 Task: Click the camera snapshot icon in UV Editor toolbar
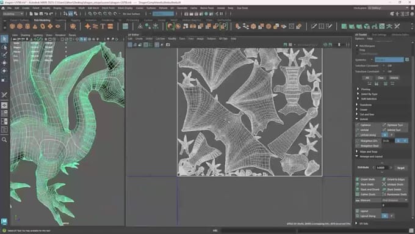(x=168, y=45)
